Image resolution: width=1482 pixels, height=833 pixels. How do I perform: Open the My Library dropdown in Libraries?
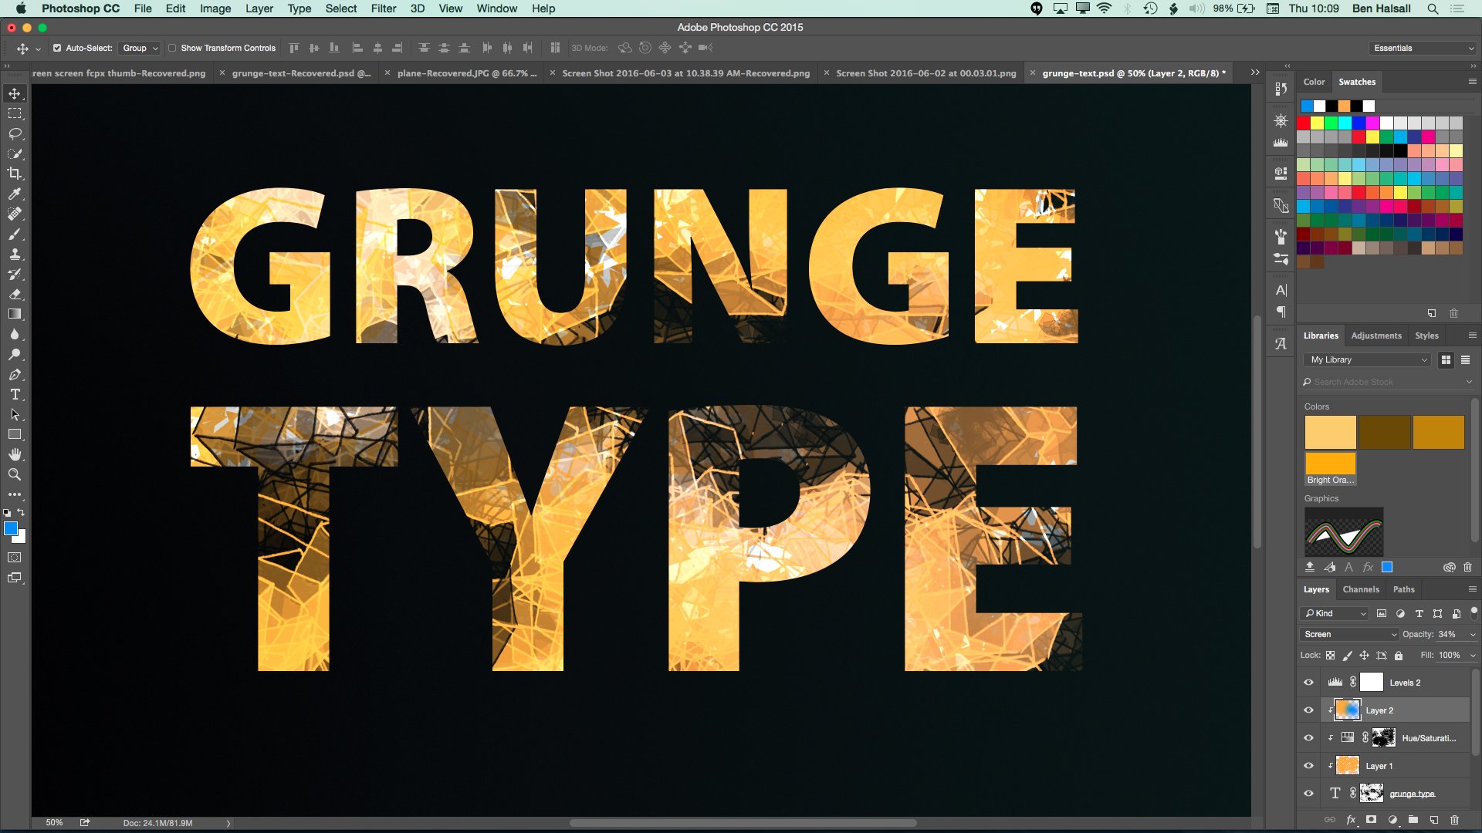[x=1366, y=359]
